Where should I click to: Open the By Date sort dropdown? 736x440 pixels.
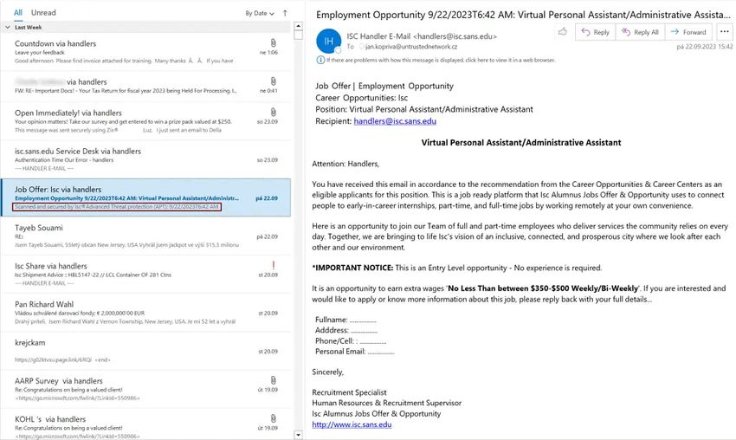pyautogui.click(x=260, y=13)
